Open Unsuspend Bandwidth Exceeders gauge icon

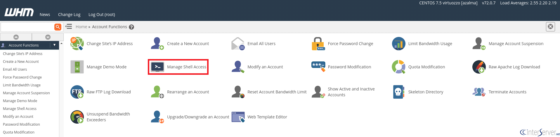(x=77, y=117)
